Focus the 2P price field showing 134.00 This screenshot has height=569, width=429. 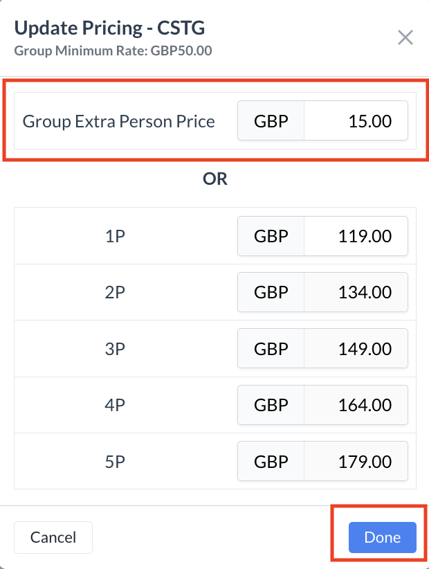[356, 292]
